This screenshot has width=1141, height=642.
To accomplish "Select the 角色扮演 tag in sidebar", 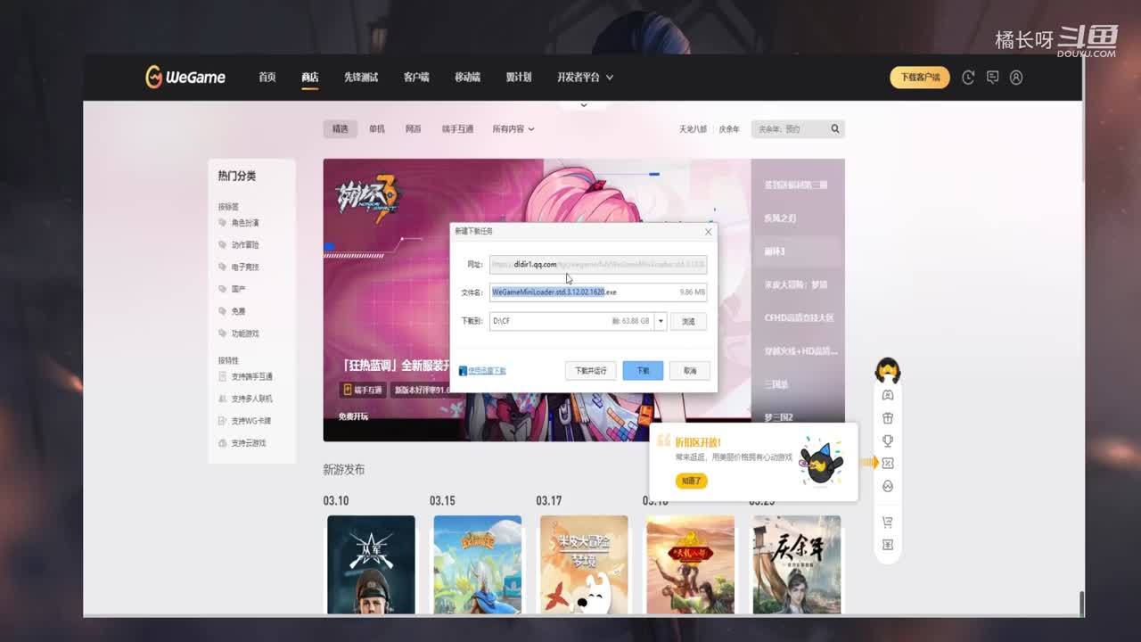I will tap(245, 223).
